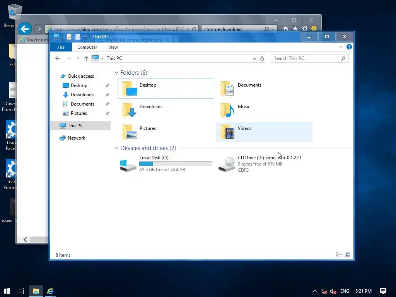Image resolution: width=396 pixels, height=297 pixels.
Task: Open the Downloads folder icon in Folders
Action: click(x=130, y=110)
